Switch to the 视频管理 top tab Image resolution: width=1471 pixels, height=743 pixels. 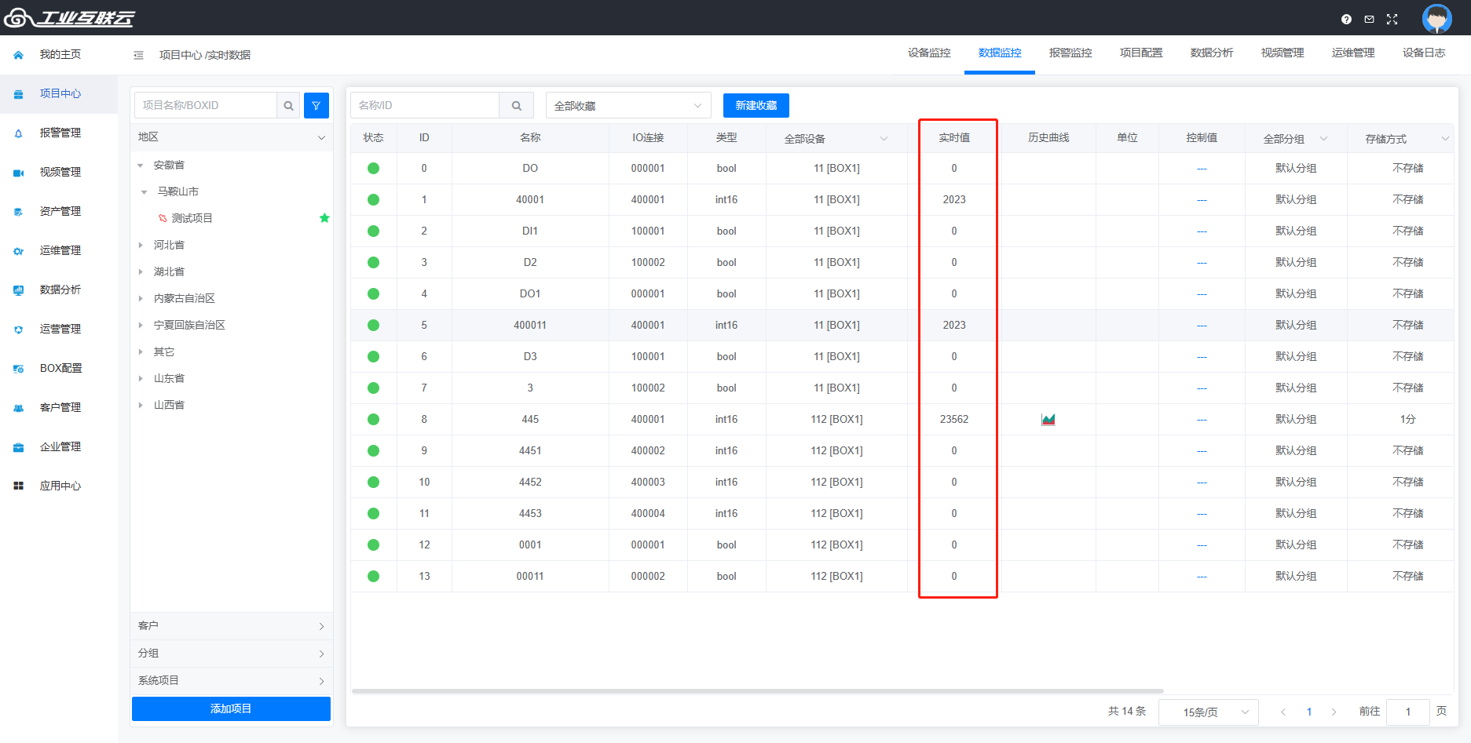coord(1283,53)
